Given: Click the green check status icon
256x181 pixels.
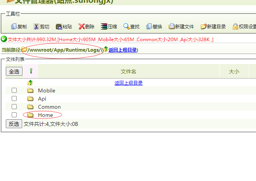Looking at the screenshot, I should 4,39.
